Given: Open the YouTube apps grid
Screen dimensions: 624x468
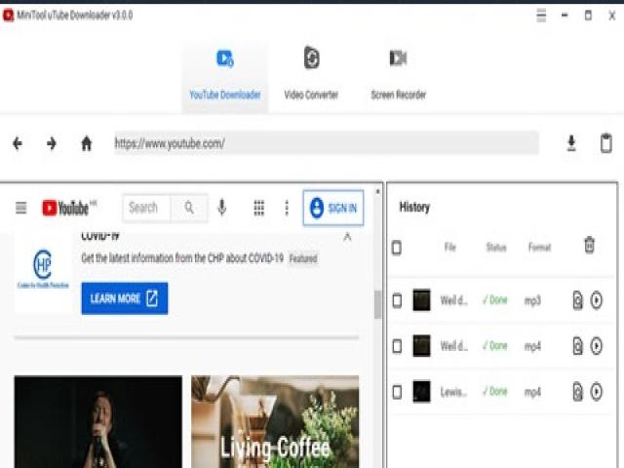Looking at the screenshot, I should (259, 208).
